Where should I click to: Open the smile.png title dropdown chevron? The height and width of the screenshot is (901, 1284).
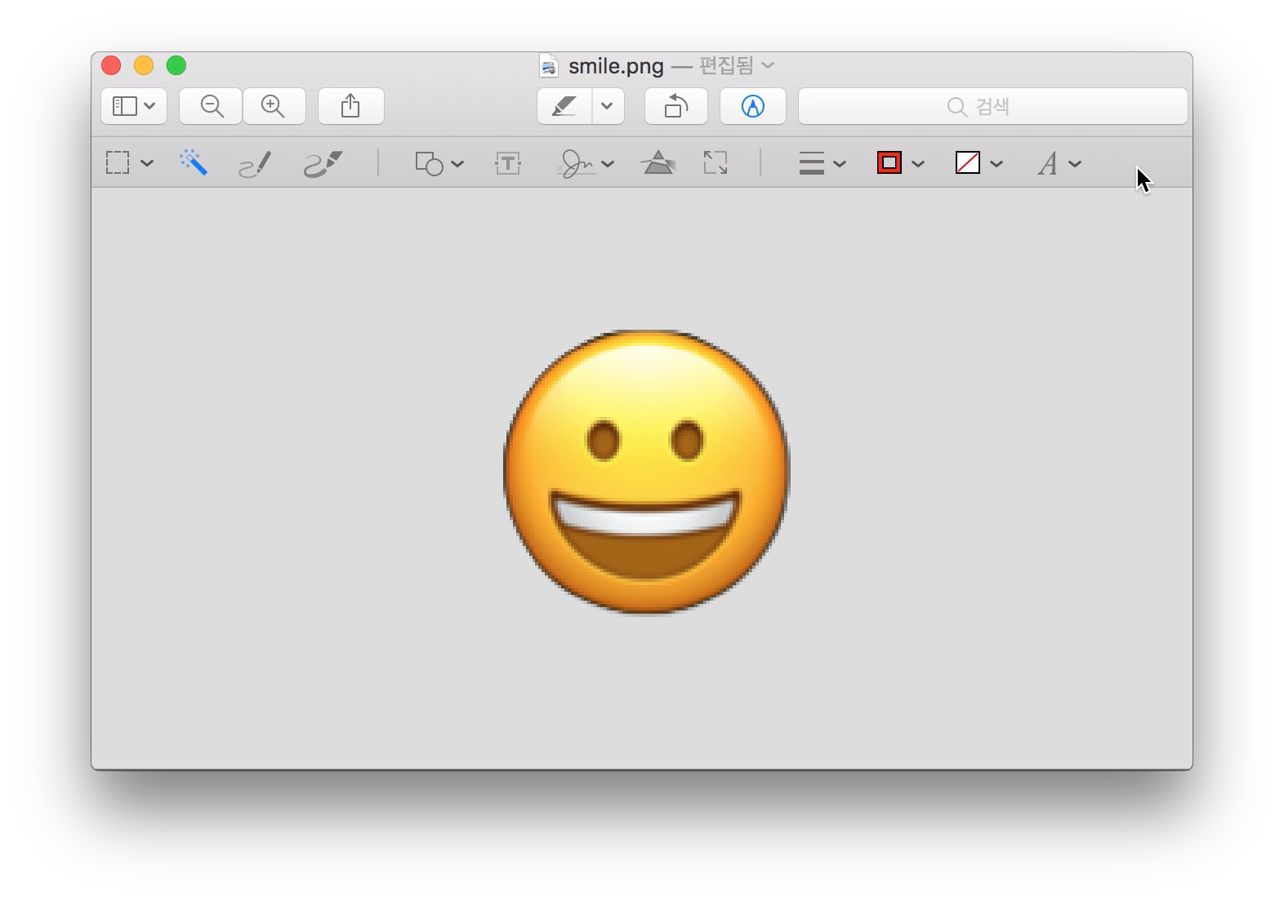(768, 65)
